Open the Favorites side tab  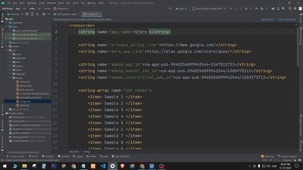(x=2, y=125)
